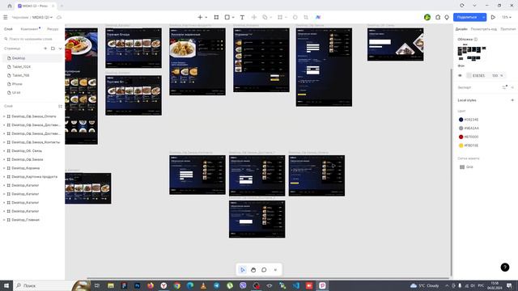This screenshot has width=518, height=291.
Task: Create a page folder with the folder icon
Action: pos(53,48)
